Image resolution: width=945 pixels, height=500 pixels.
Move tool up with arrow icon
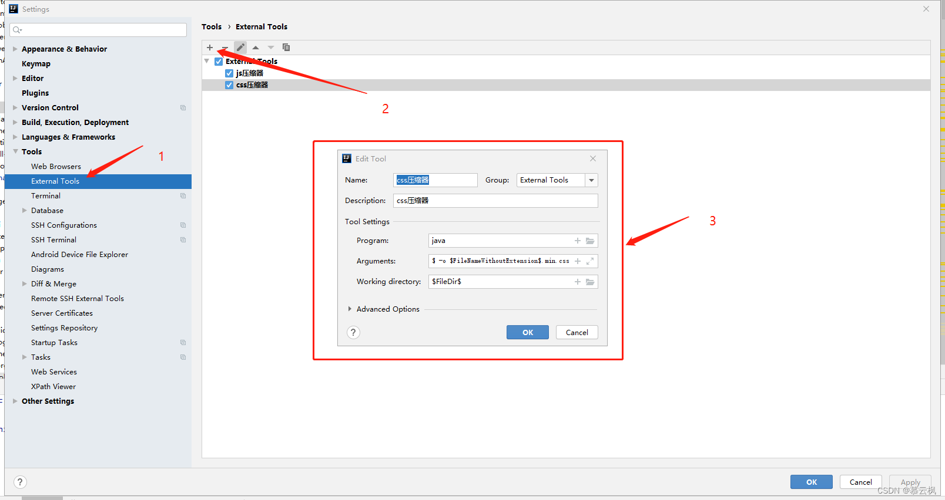point(256,48)
